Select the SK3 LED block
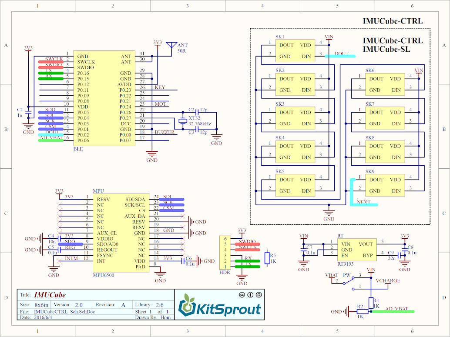Viewport: 450px width, 337px height. 296,118
